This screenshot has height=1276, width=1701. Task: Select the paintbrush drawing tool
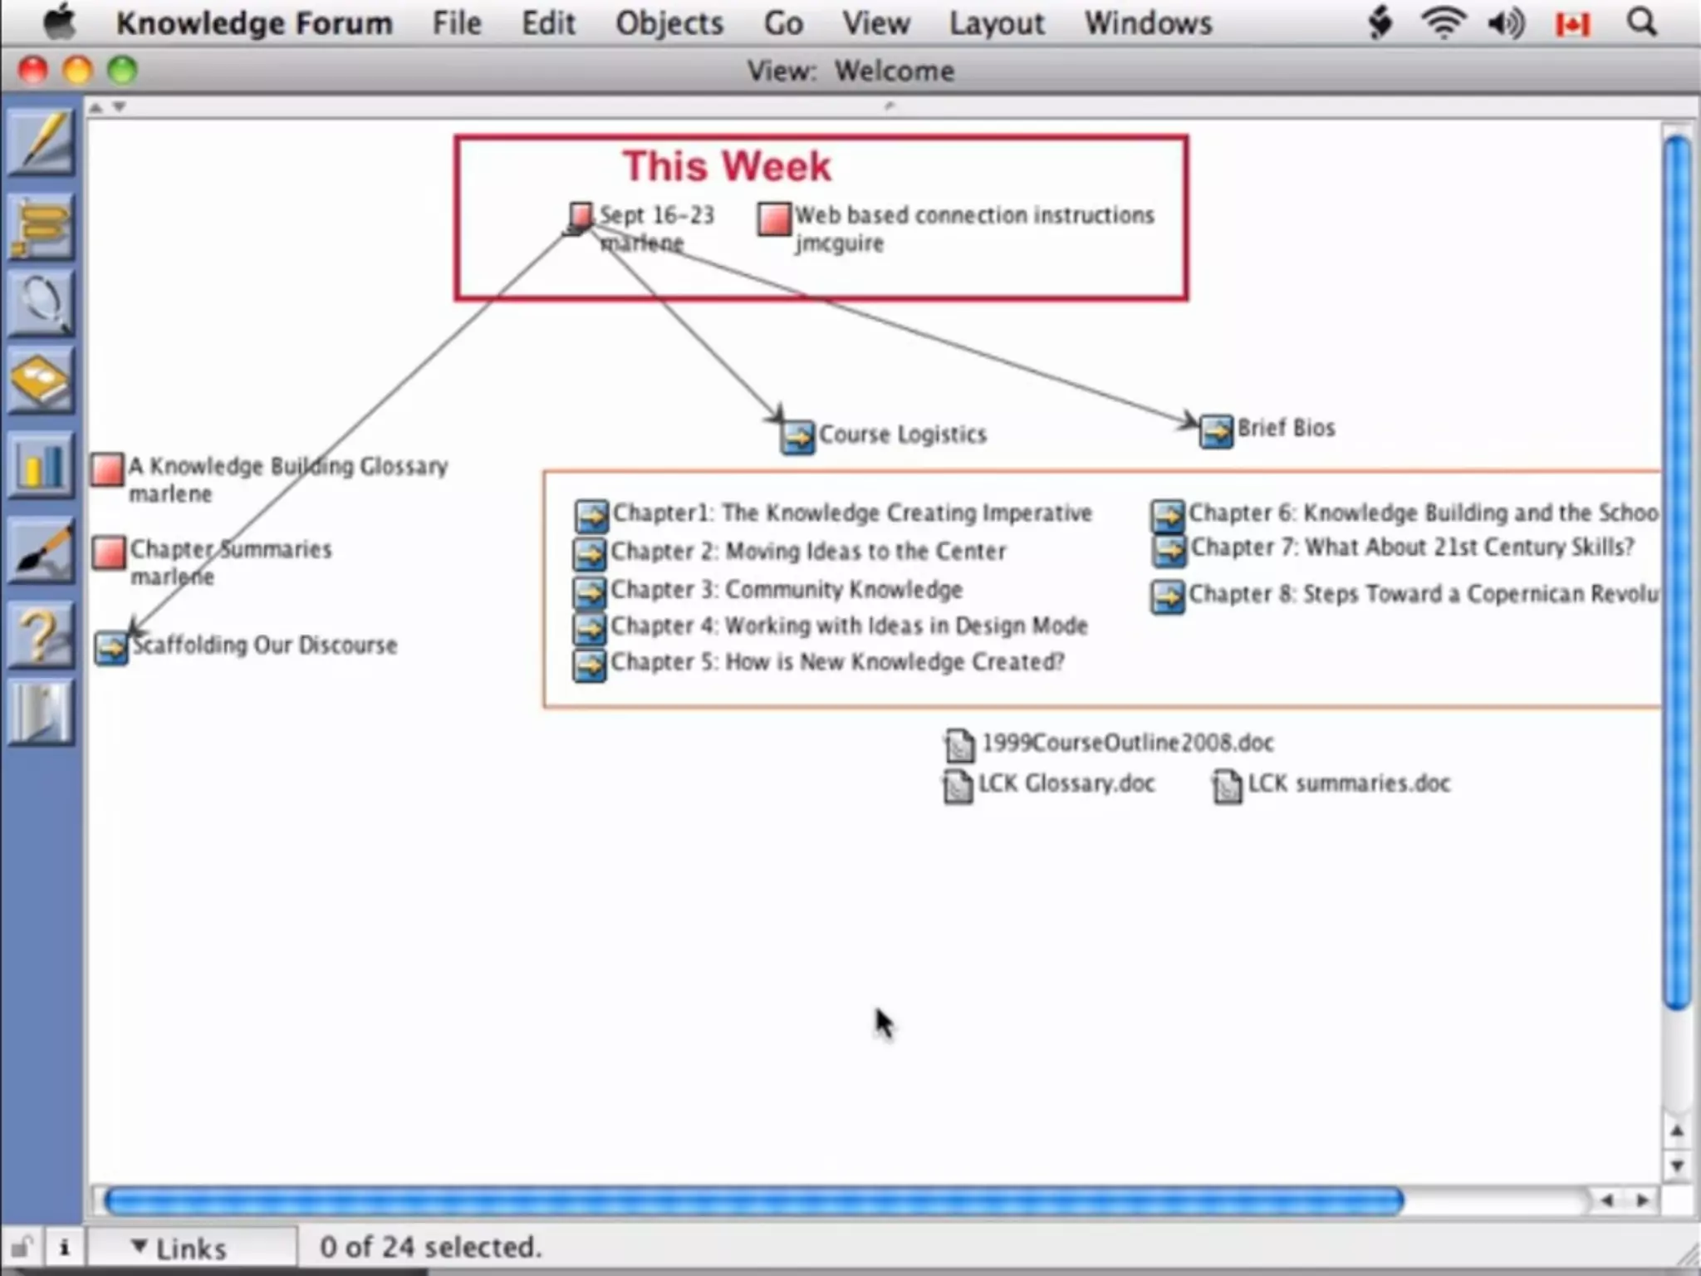point(42,550)
